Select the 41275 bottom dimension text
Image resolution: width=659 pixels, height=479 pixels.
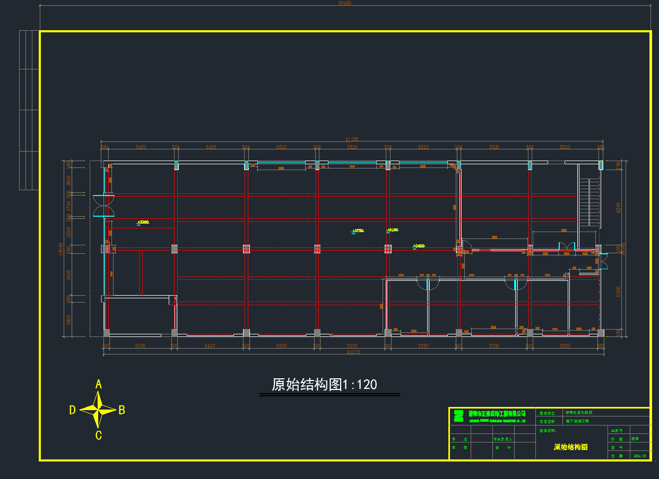point(353,352)
